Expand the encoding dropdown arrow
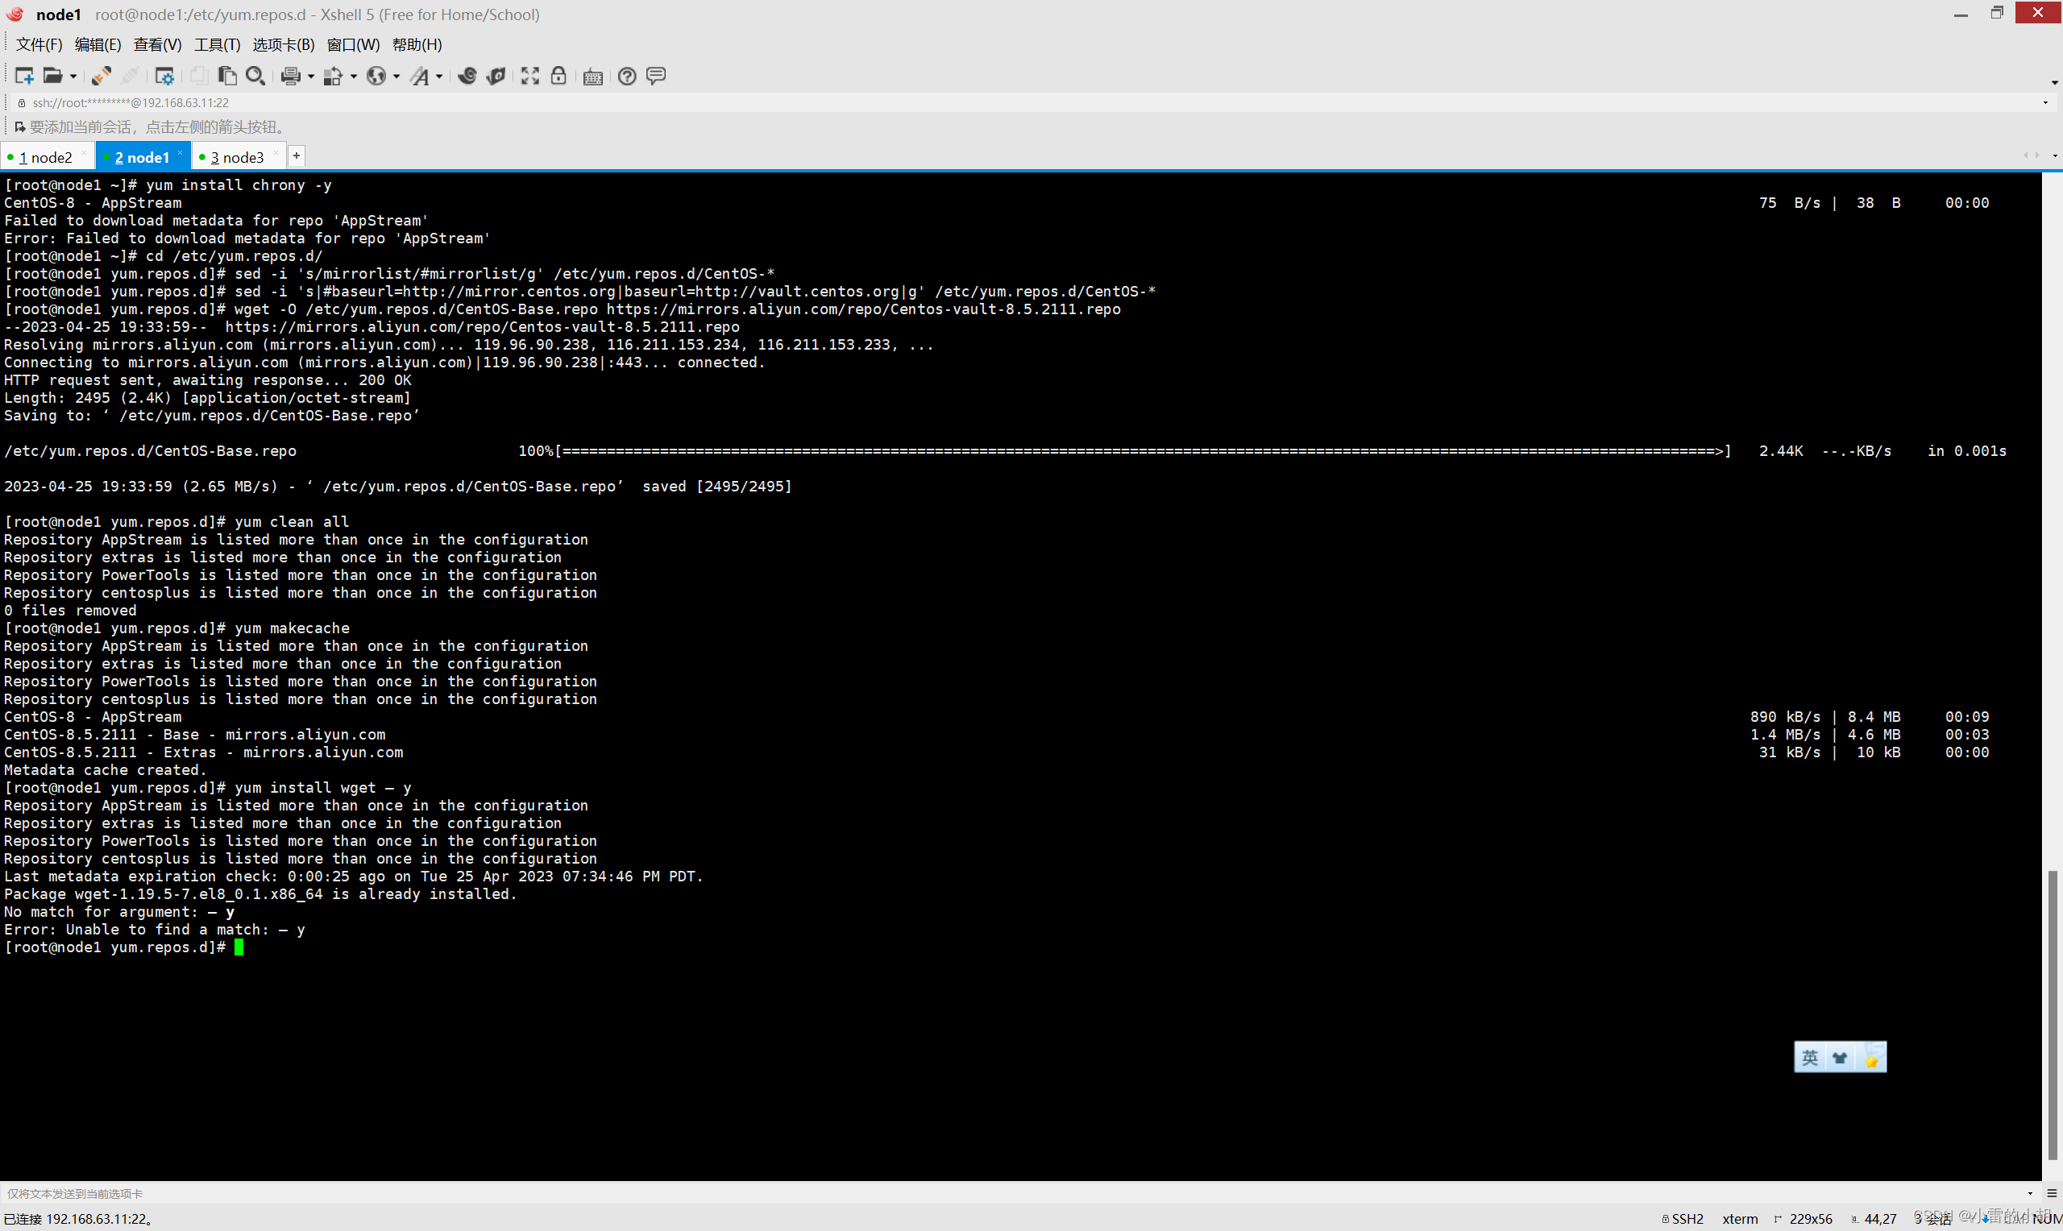2063x1231 pixels. click(x=396, y=77)
